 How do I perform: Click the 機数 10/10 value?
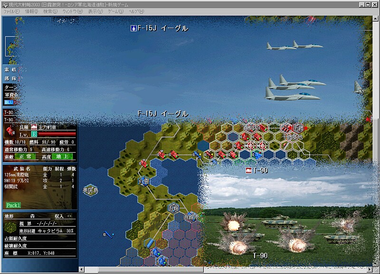click(x=15, y=142)
